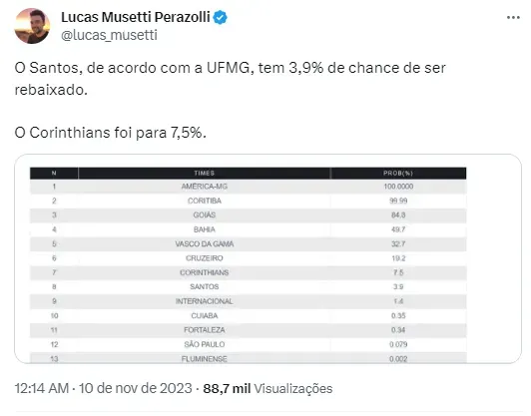Open the @lucas_musetti handle link
The width and height of the screenshot is (531, 416).
[x=109, y=35]
